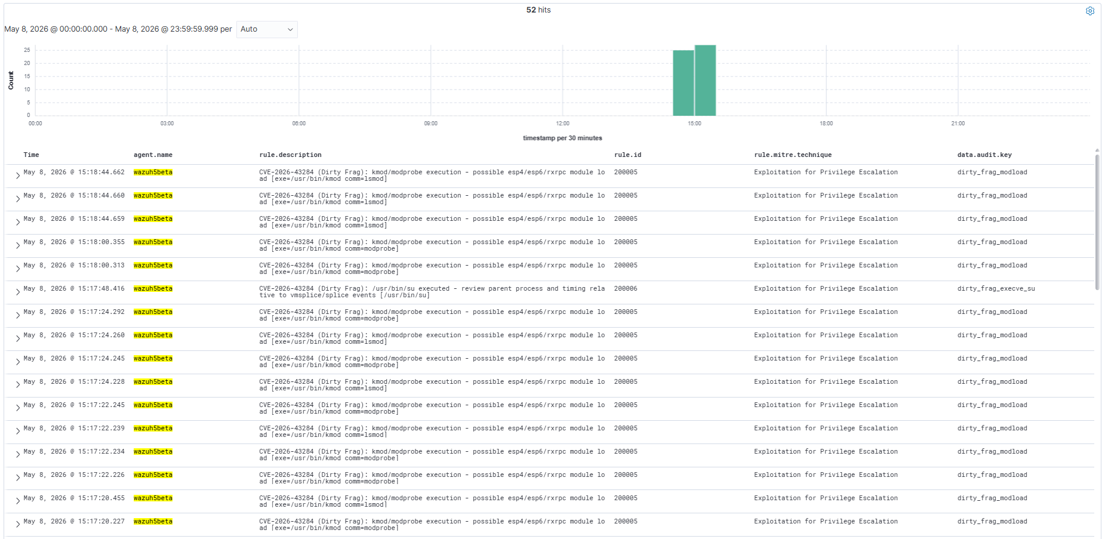Image resolution: width=1105 pixels, height=539 pixels.
Task: Click the Time column header
Action: (x=31, y=155)
